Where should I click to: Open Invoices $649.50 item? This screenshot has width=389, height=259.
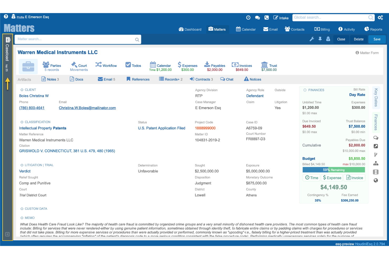point(242,67)
